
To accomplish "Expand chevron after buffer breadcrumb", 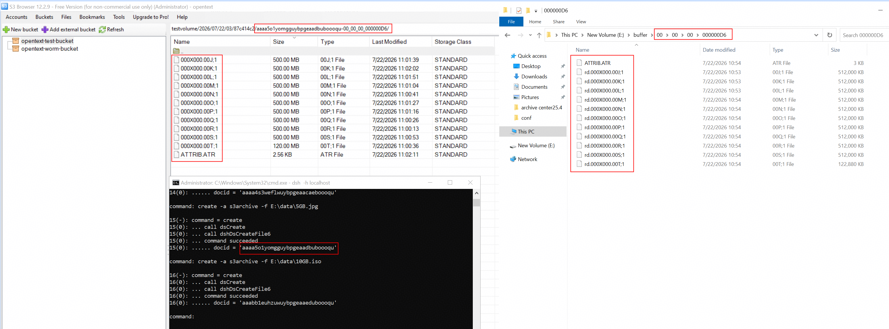I will click(x=652, y=35).
